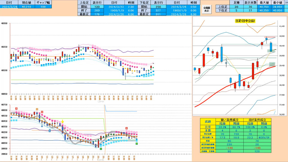Select the 最大値 cell 40,350

(264, 10)
